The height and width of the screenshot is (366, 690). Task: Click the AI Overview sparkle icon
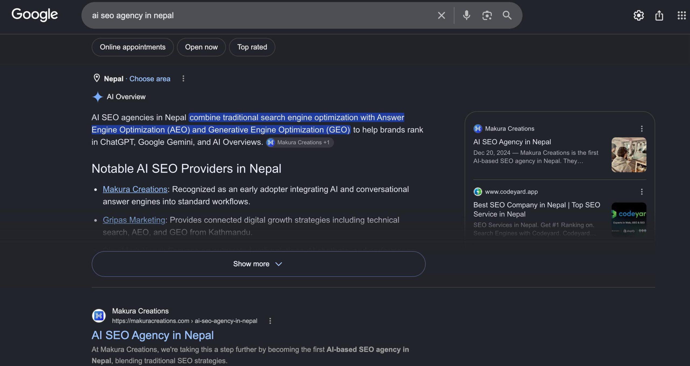(98, 97)
